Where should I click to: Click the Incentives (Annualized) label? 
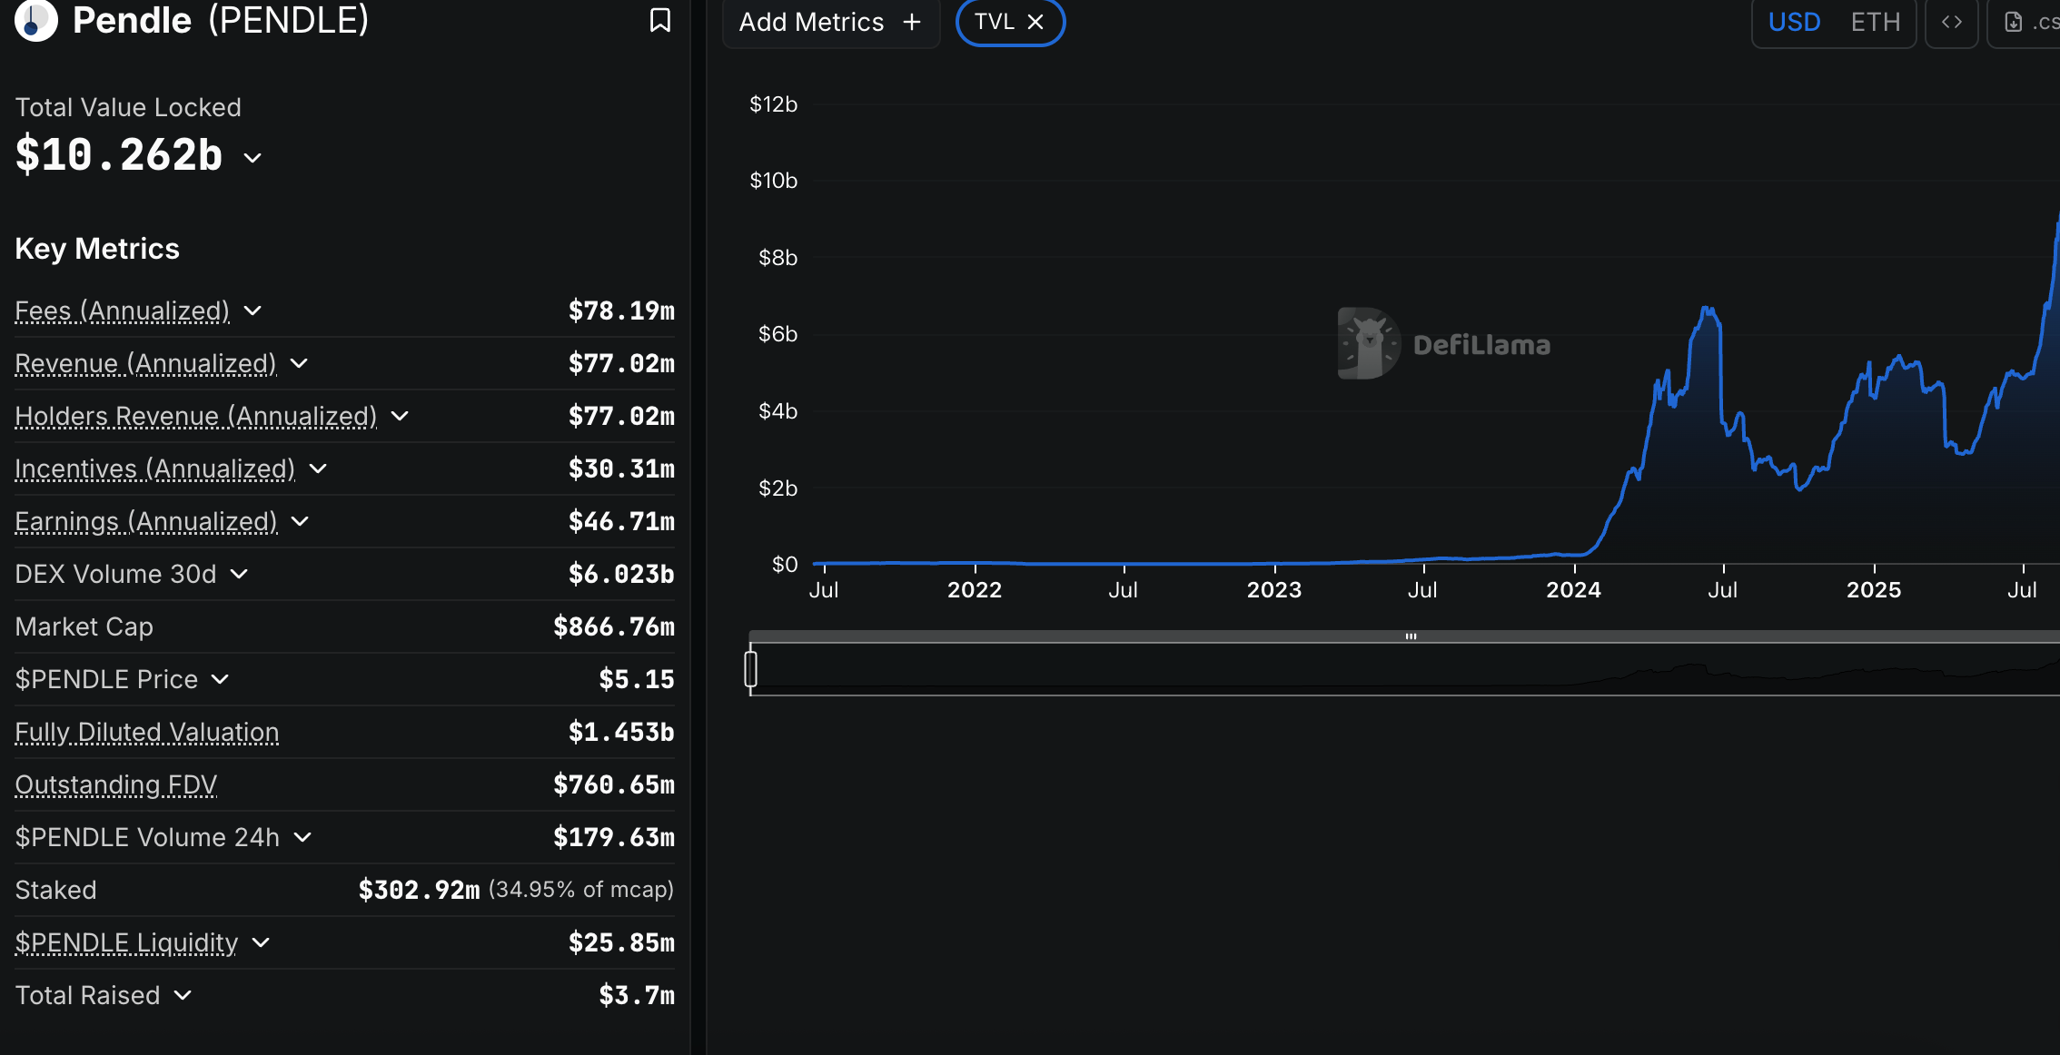[155, 469]
